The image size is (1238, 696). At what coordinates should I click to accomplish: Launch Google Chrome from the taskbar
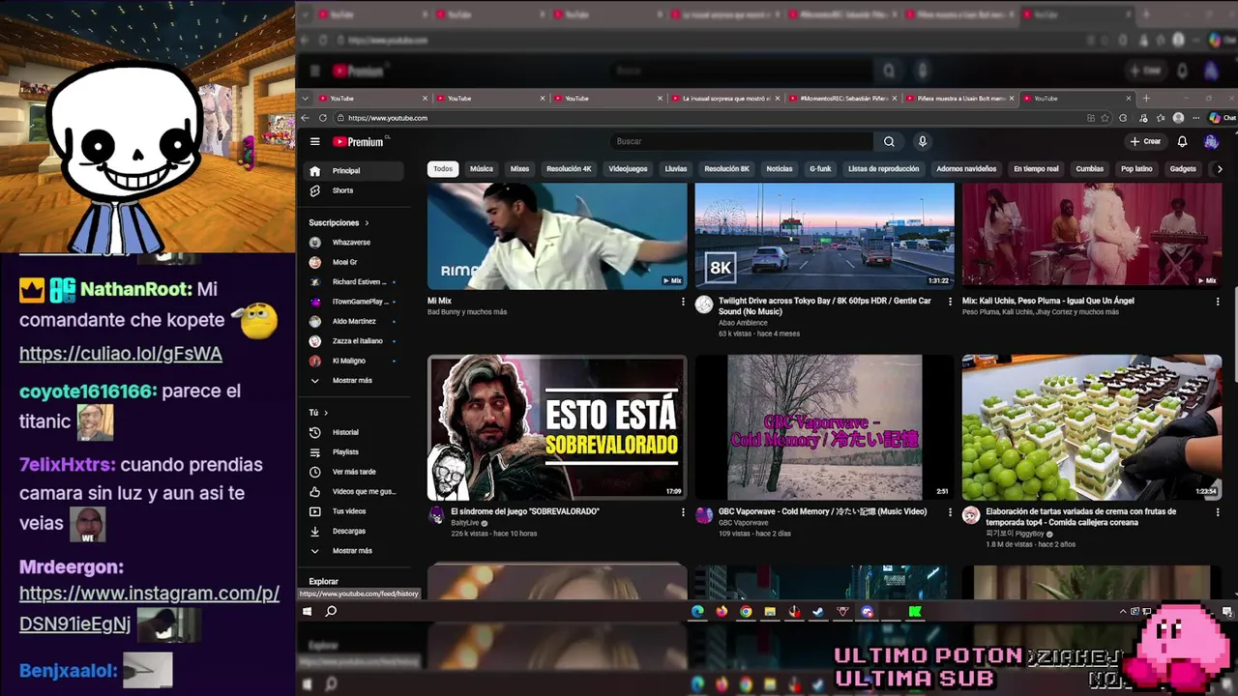coord(746,611)
